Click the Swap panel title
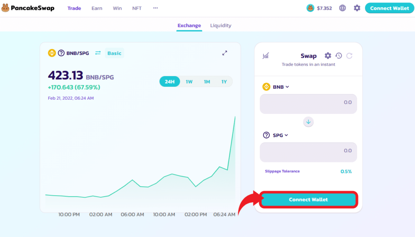Image resolution: width=415 pixels, height=237 pixels. [308, 56]
